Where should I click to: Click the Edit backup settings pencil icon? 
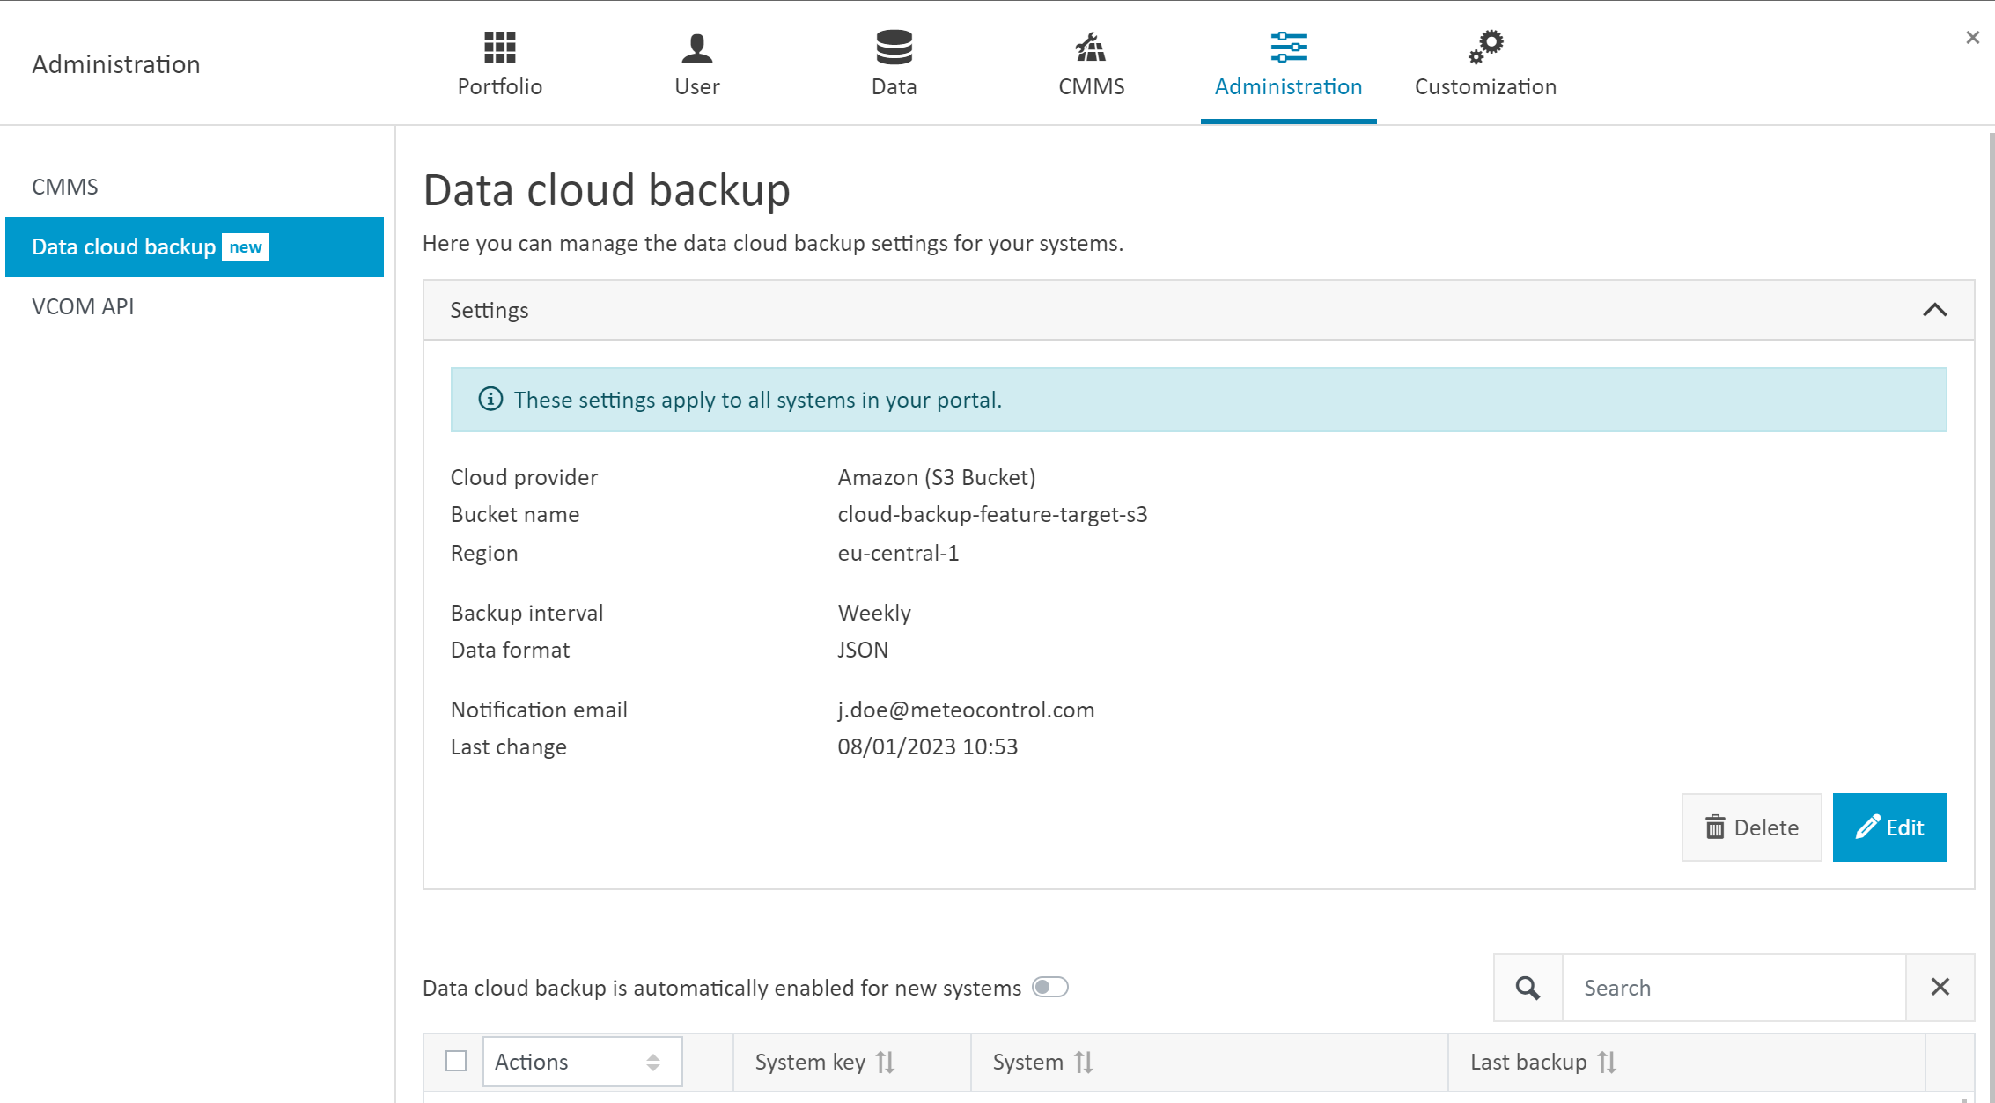coord(1867,827)
